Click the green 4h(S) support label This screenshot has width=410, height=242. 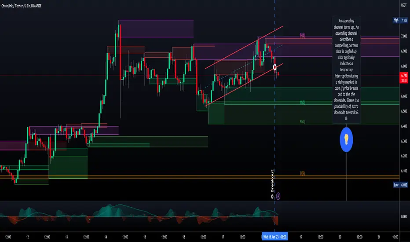tap(303, 121)
